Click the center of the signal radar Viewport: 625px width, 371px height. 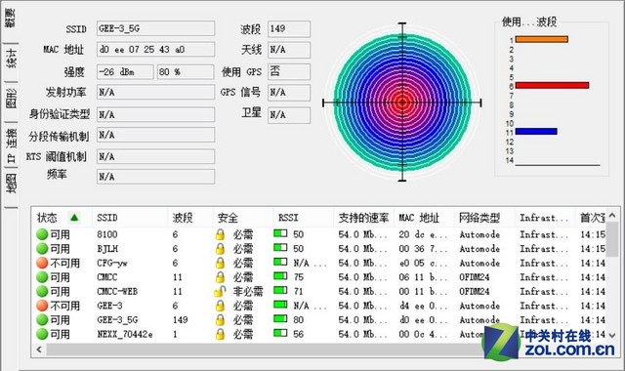pos(402,103)
